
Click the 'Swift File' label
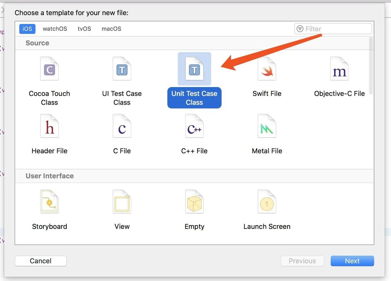[x=267, y=93]
